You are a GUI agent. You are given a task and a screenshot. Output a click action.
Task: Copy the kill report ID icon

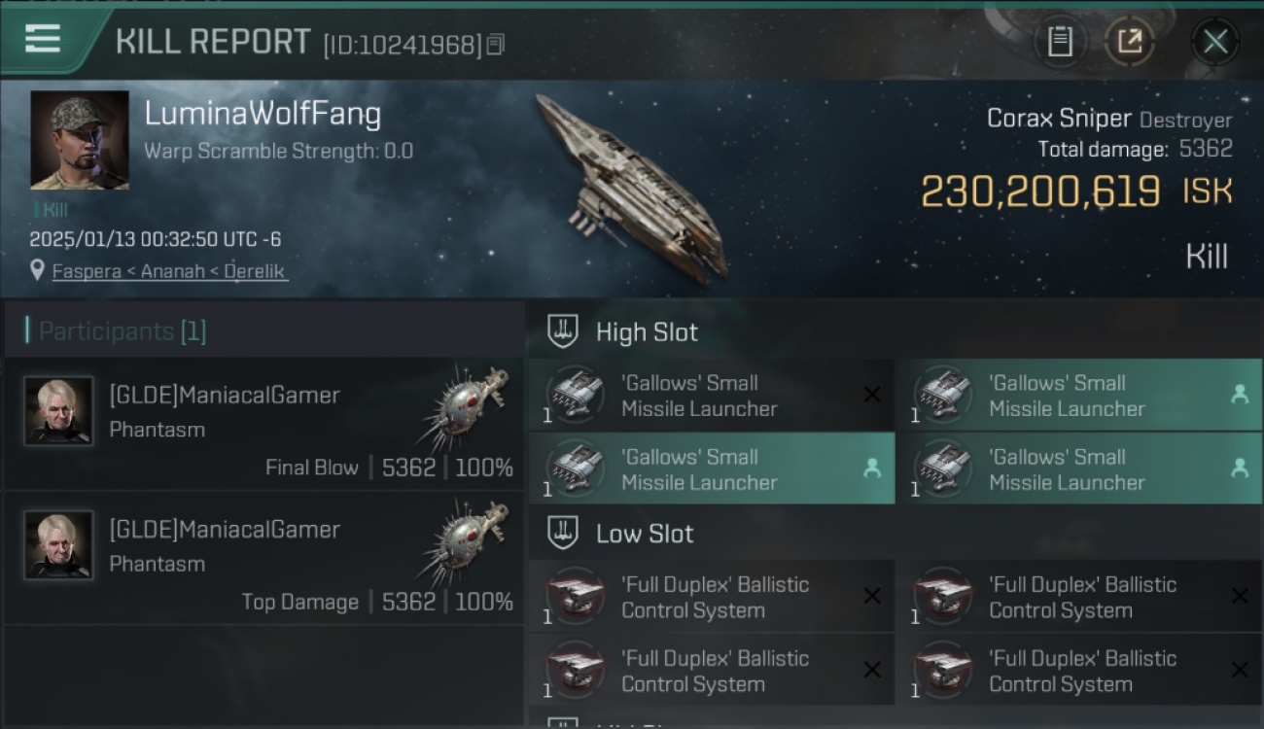496,45
